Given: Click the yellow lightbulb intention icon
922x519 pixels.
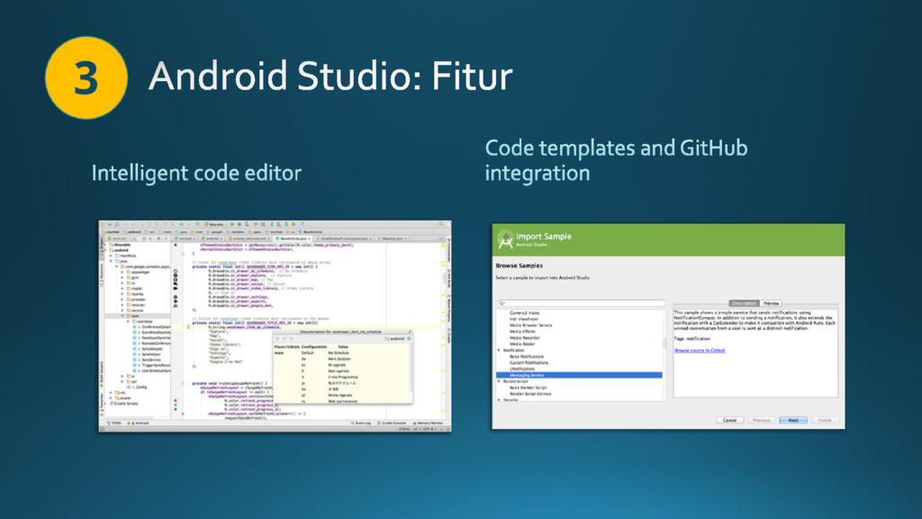Looking at the screenshot, I should point(187,326).
